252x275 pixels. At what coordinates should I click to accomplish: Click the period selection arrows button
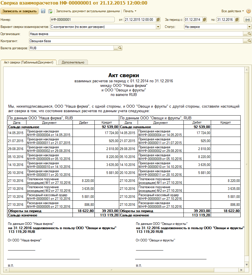point(248,20)
